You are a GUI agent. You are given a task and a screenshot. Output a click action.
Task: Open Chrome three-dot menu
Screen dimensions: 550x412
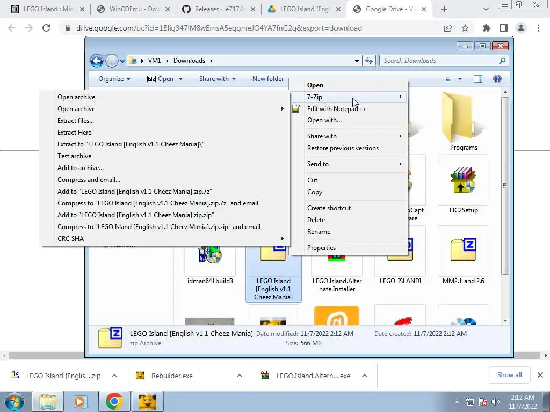click(538, 28)
